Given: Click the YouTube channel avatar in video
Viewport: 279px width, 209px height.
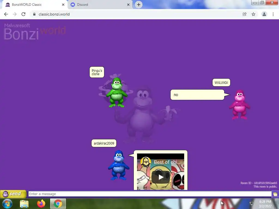Looking at the screenshot, I should 146,162.
